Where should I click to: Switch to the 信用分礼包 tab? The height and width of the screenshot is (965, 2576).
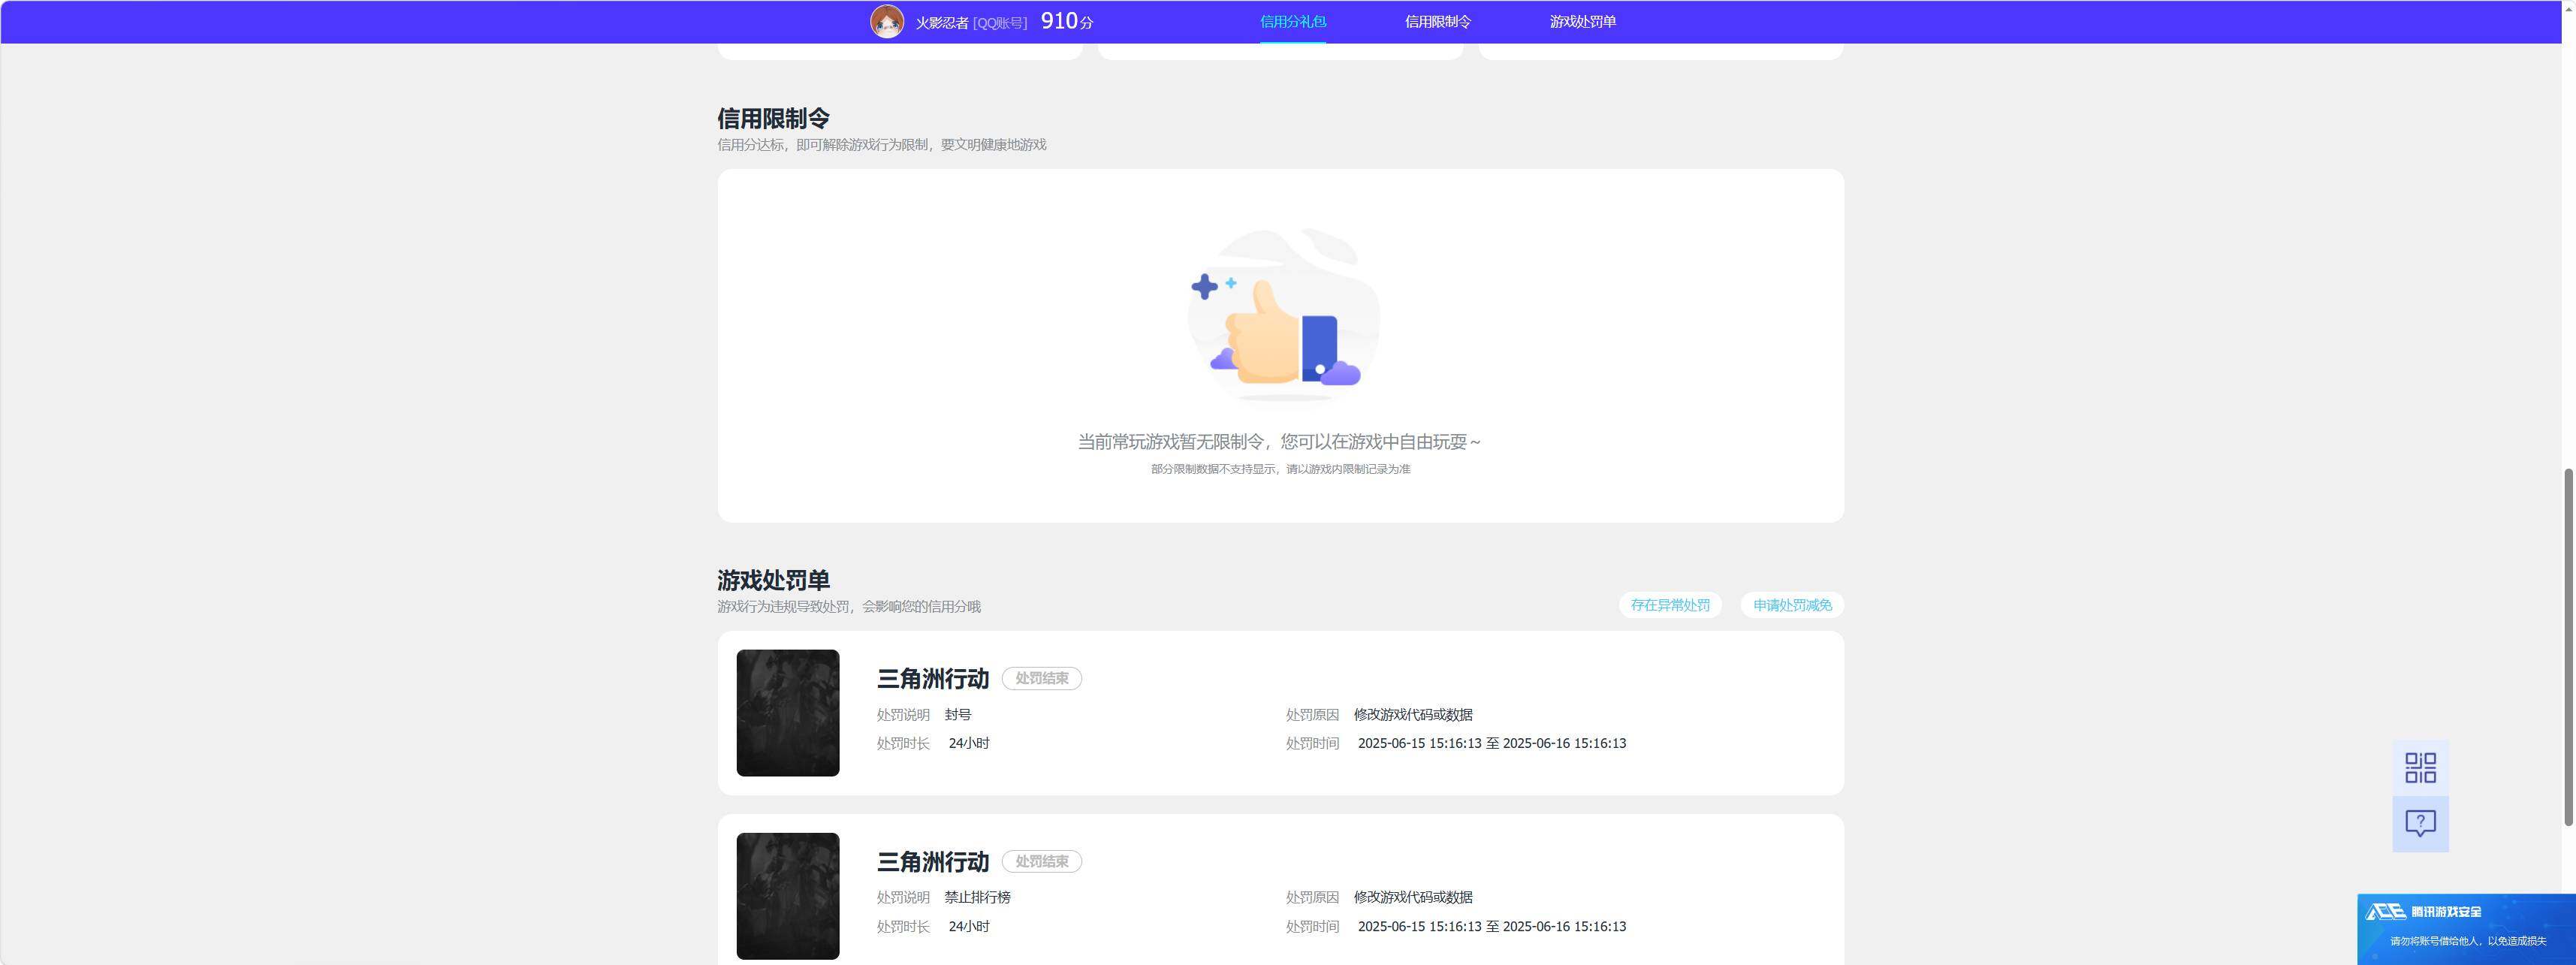click(1292, 21)
